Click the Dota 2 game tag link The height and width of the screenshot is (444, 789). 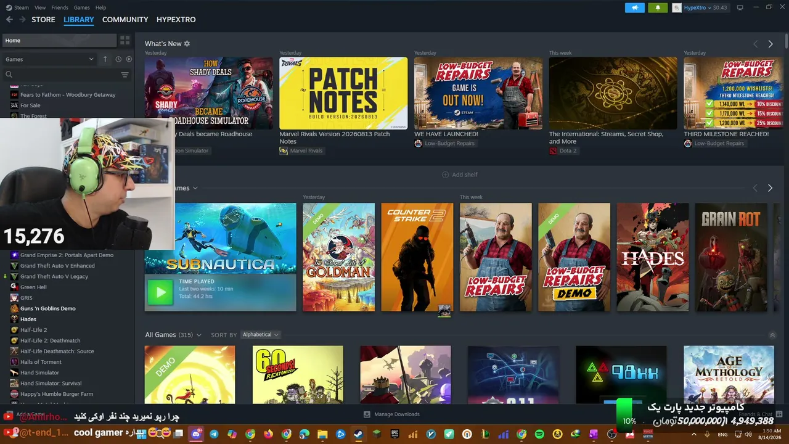[x=563, y=151]
